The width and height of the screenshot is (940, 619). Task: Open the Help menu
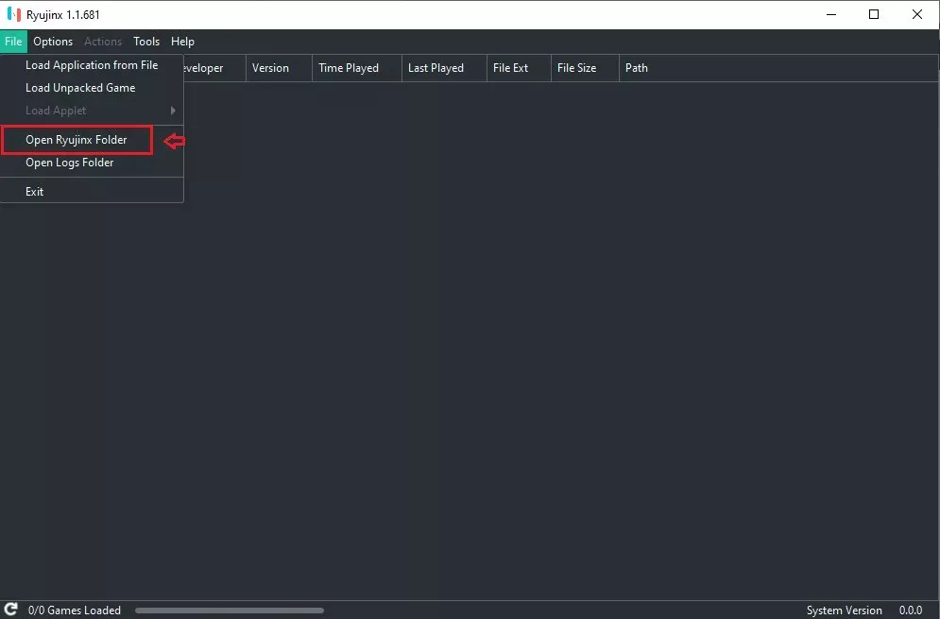[182, 42]
